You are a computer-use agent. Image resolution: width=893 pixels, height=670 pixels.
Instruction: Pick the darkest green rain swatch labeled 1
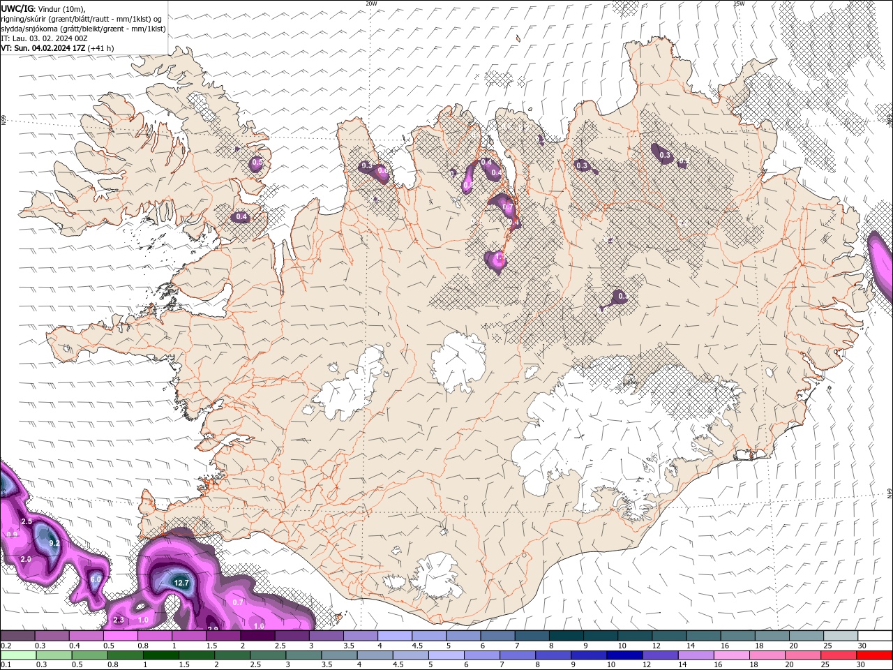[x=161, y=655]
